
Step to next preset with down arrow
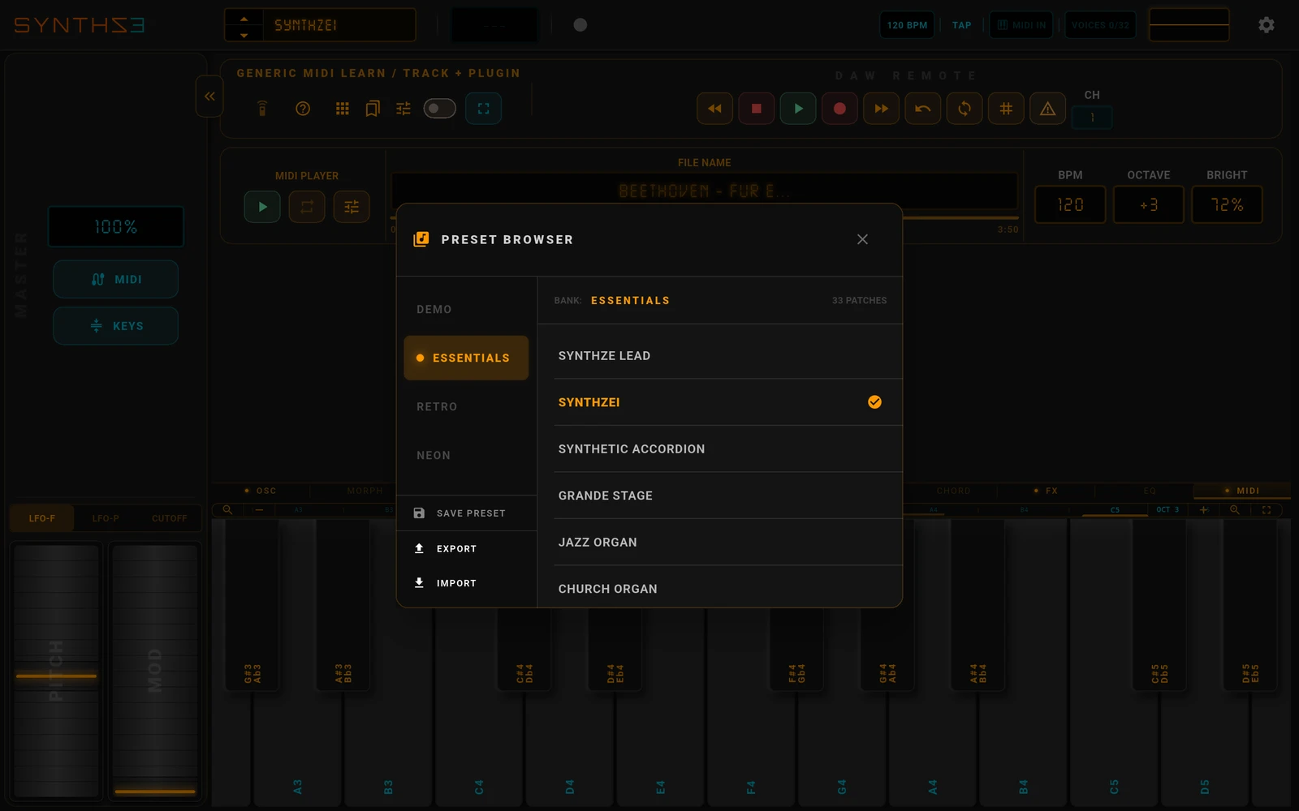244,35
